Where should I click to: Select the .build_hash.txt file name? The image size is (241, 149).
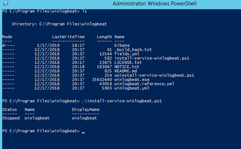click(133, 50)
